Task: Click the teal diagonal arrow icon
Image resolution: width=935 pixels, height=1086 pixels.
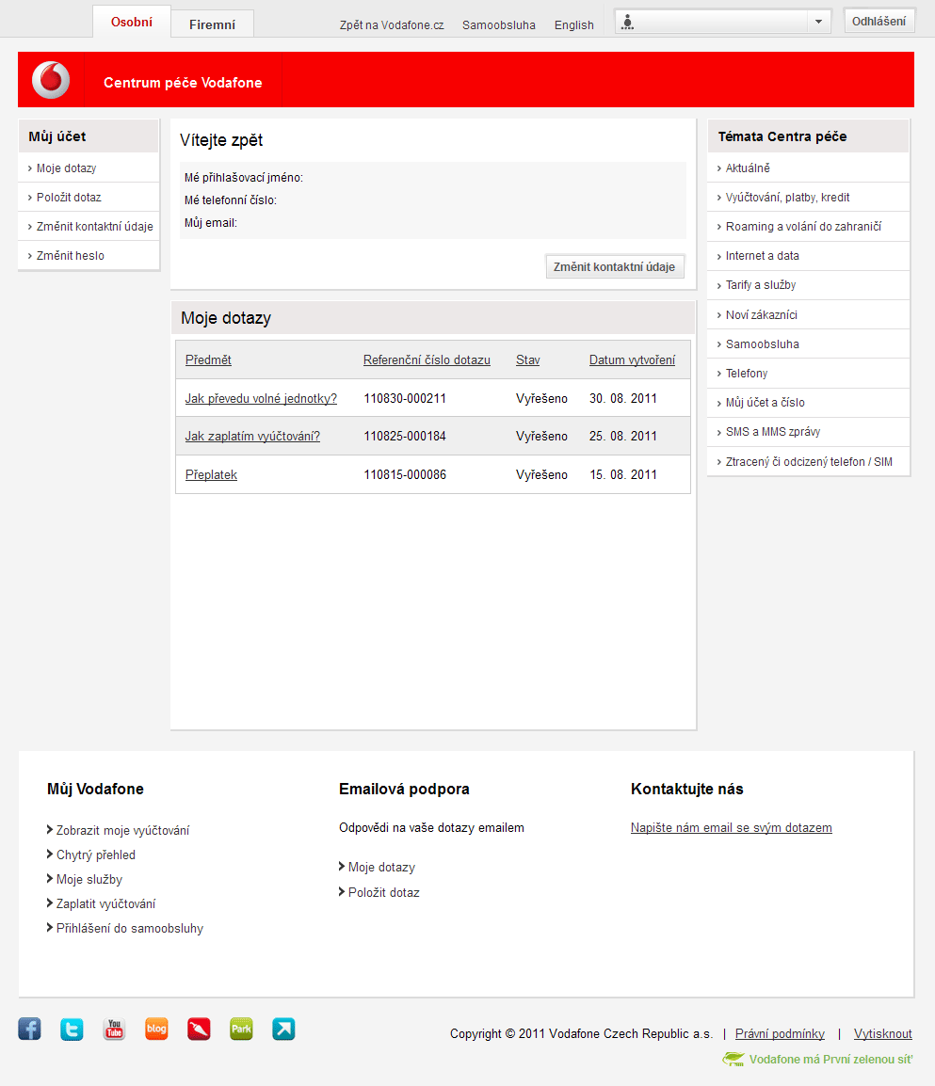Action: 283,1030
